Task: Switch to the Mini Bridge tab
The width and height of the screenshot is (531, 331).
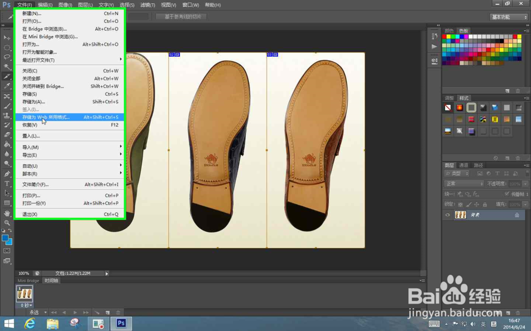Action: (x=28, y=281)
